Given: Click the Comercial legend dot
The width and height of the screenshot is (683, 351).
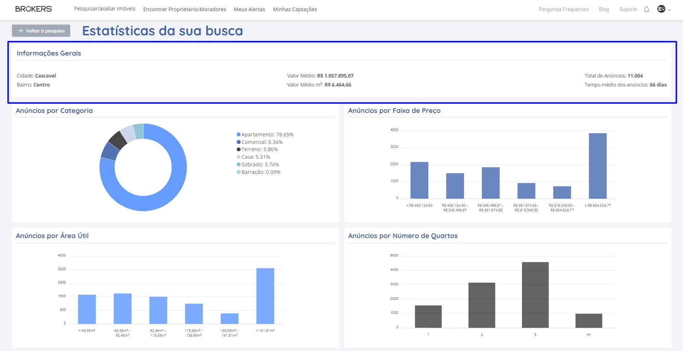Looking at the screenshot, I should coord(238,142).
